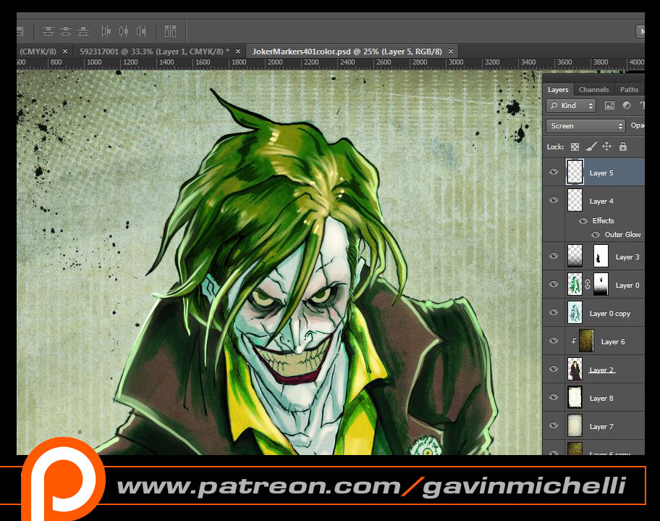Lock transparent pixels icon
Screen dimensions: 660x521
click(575, 146)
